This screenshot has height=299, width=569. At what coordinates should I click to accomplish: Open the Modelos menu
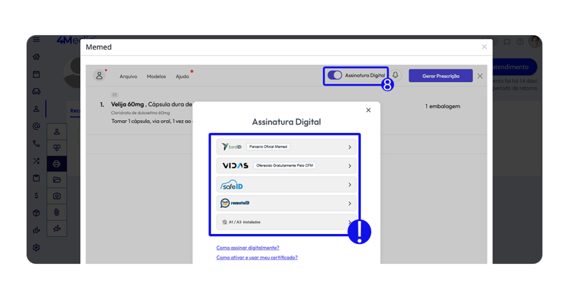coord(156,77)
